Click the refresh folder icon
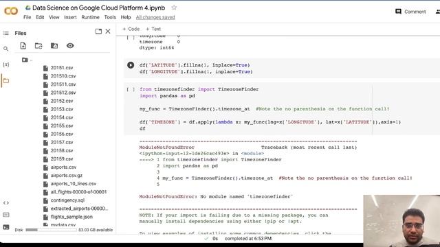 coord(38,46)
